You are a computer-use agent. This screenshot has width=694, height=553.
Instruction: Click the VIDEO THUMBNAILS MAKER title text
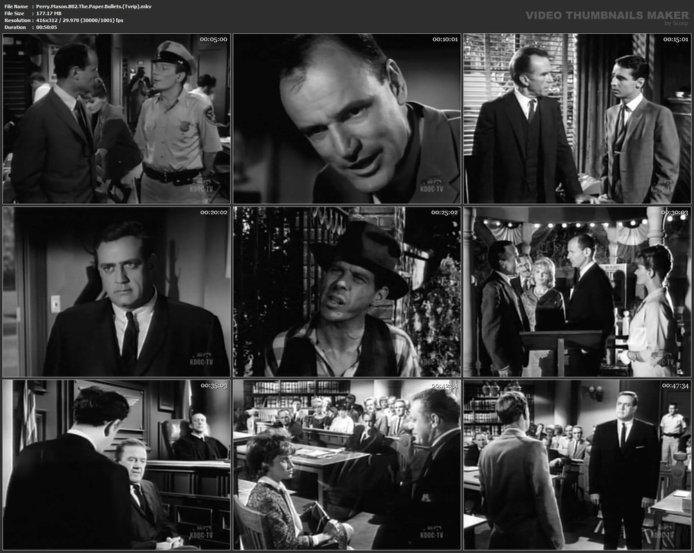(608, 15)
